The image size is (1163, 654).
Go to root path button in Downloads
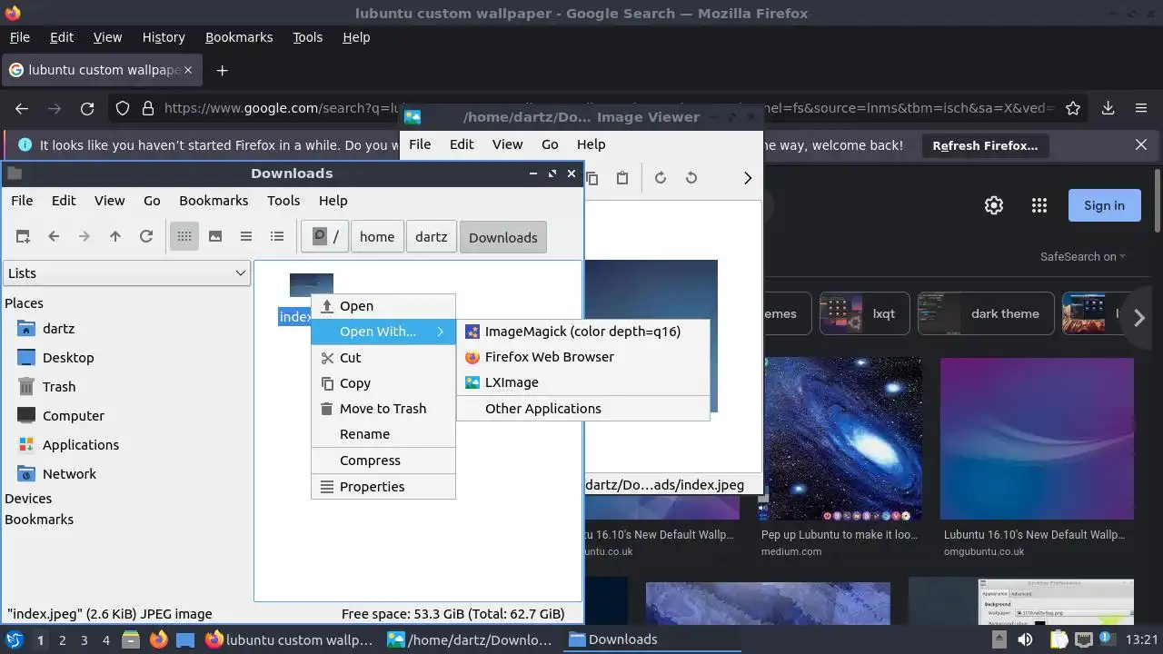click(x=326, y=237)
